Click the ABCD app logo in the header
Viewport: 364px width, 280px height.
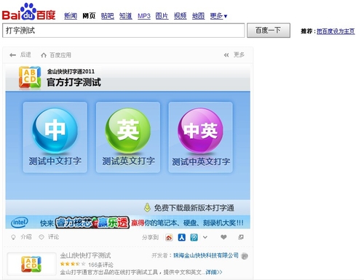pos(30,77)
